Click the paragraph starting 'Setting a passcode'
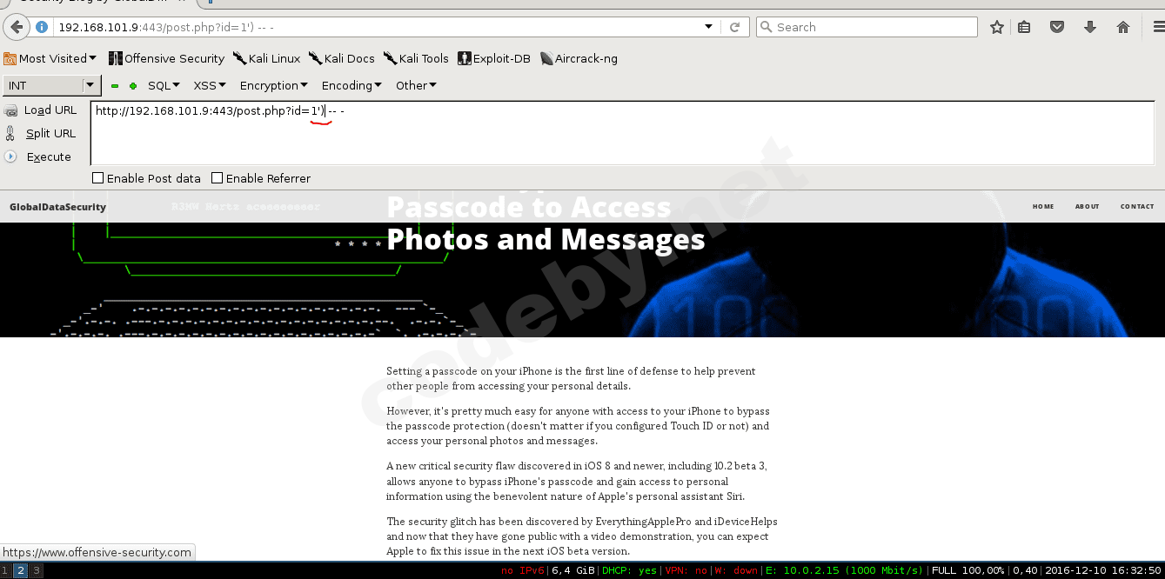The width and height of the screenshot is (1165, 579). (571, 378)
